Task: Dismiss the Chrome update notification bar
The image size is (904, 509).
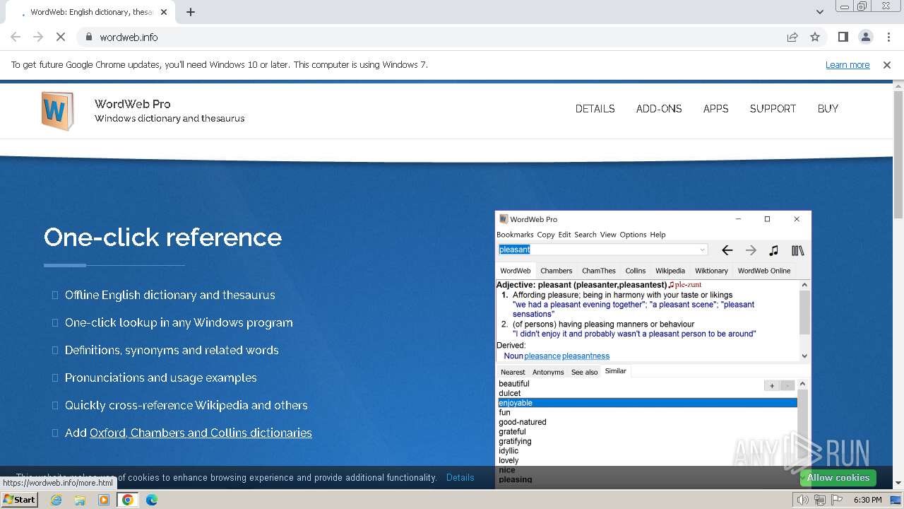Action: [887, 64]
